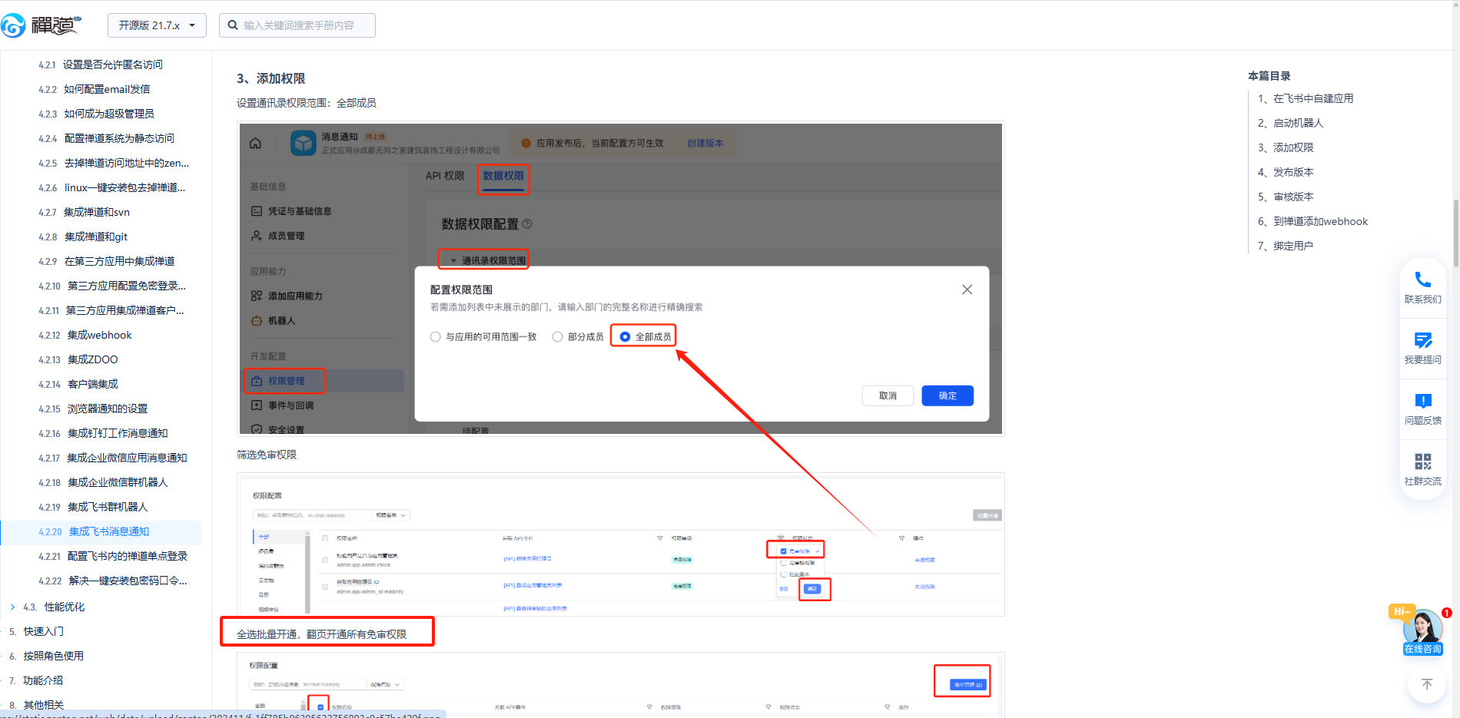Click 创建版本 link in the banner

tap(705, 143)
